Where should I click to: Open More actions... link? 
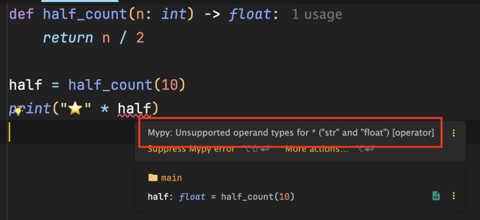click(317, 149)
